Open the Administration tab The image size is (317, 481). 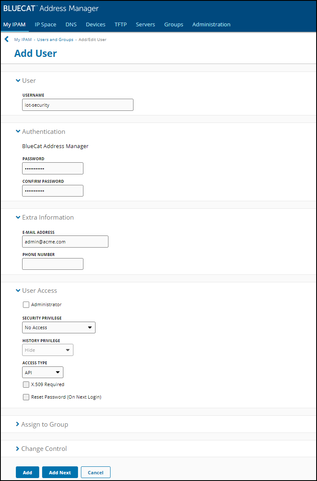(x=211, y=25)
